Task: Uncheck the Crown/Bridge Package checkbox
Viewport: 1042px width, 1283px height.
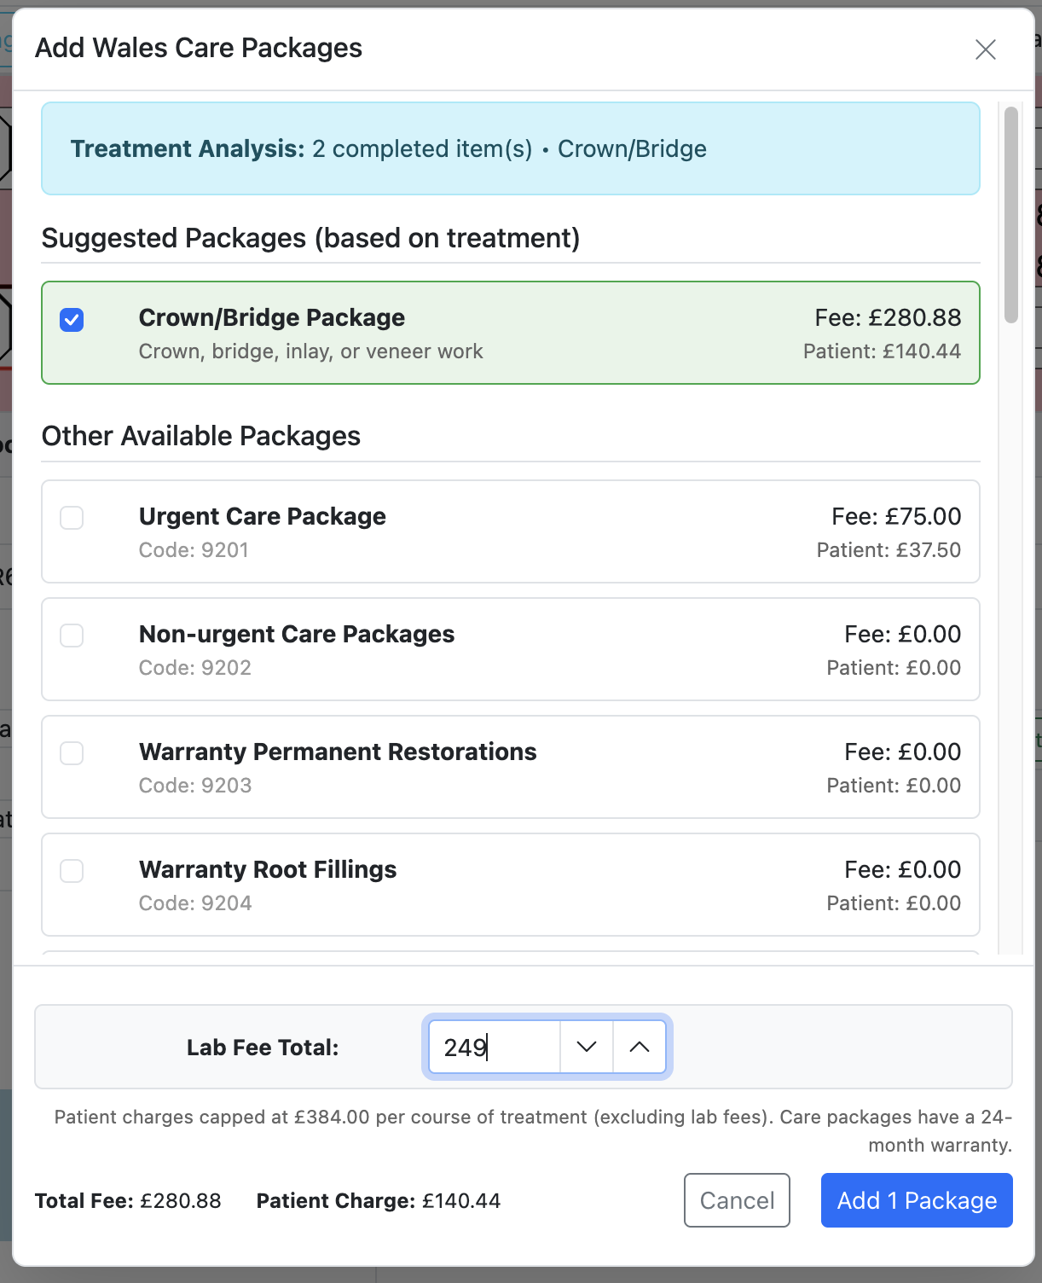Action: [72, 320]
